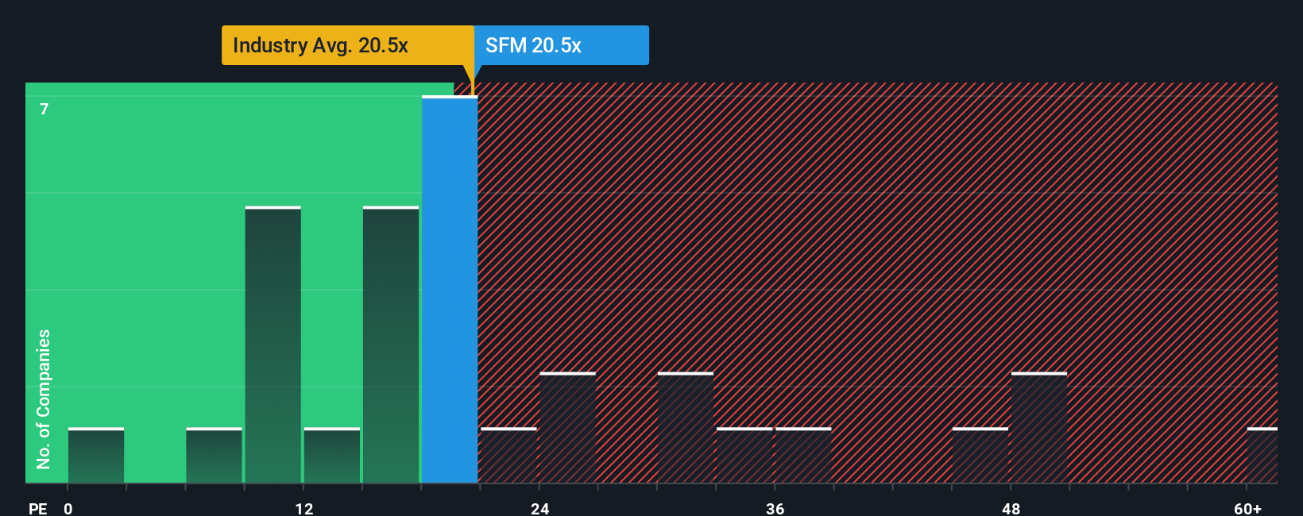Click the 7 value on the y-axis
Screen dimensions: 1303x516
[x=44, y=109]
